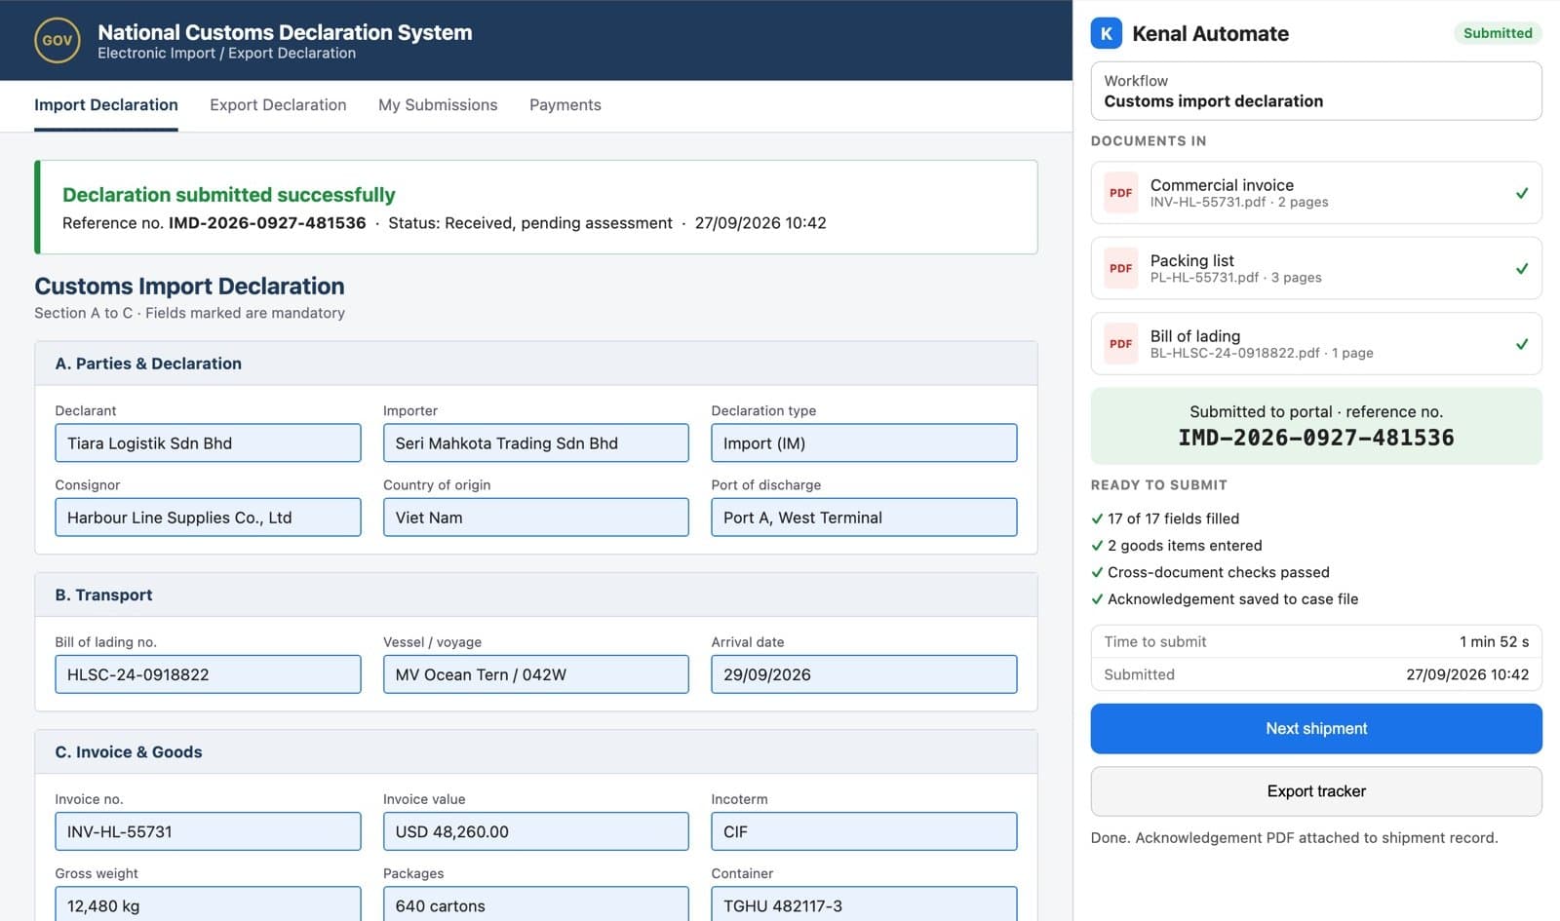
Task: Open the Declaration type Import (IM) field
Action: pos(864,443)
